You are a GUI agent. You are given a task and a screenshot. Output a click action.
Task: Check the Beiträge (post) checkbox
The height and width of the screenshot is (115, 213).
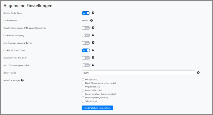(83, 79)
